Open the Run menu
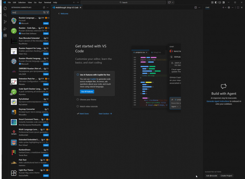The image size is (245, 179). pos(40,2)
